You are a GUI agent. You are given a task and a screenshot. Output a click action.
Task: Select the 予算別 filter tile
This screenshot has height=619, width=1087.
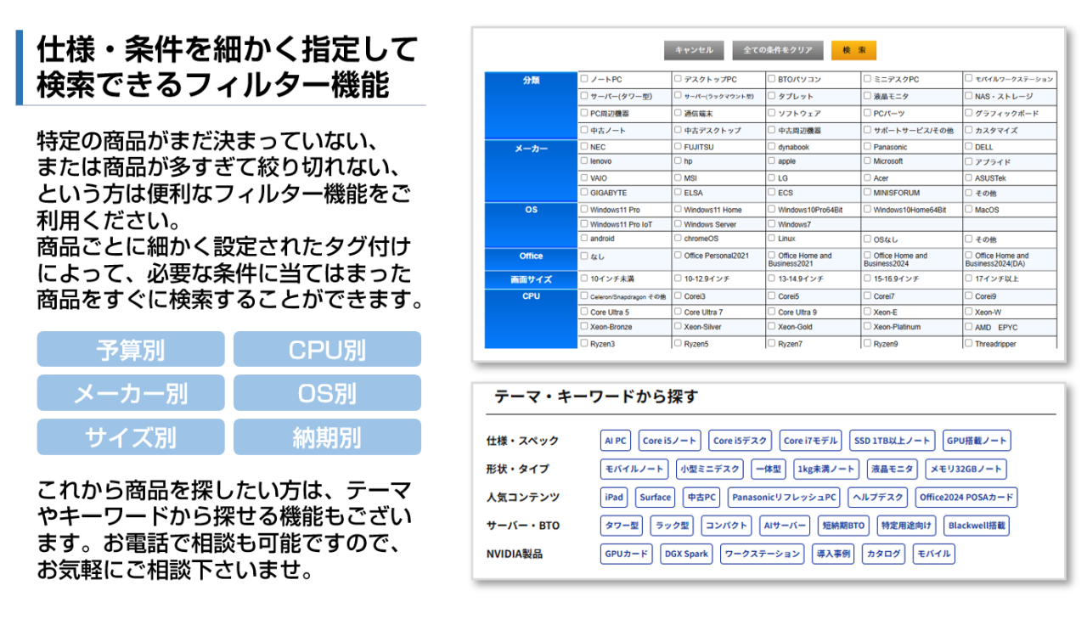tap(131, 349)
